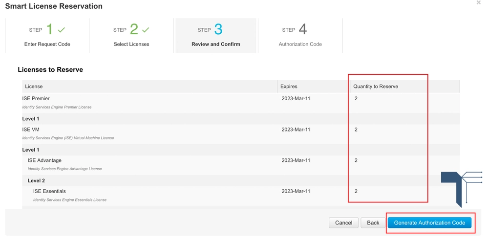Select the ISE Advantage license name

pos(44,160)
